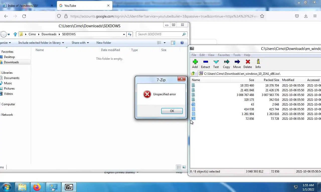This screenshot has width=321, height=192.
Task: Open Firefox downloads panel icon
Action: (306, 16)
